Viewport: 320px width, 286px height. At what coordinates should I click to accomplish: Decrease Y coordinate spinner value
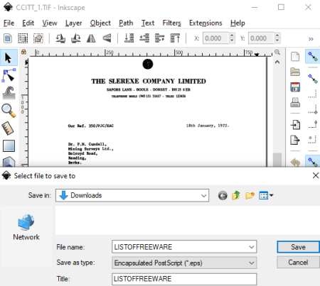[277, 40]
